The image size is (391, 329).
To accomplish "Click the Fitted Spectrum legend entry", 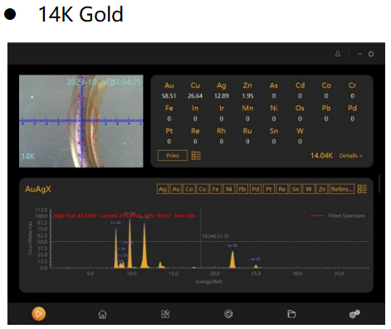I will 337,215.
